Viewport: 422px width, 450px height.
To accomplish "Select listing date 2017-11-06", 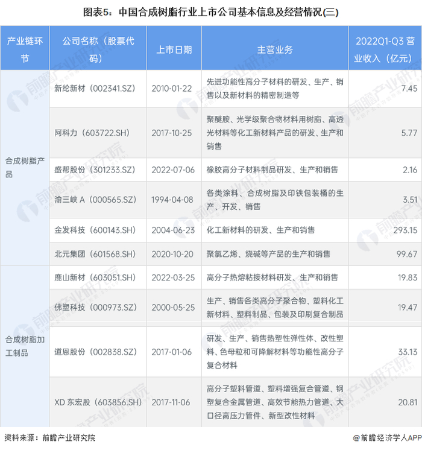I will (171, 402).
